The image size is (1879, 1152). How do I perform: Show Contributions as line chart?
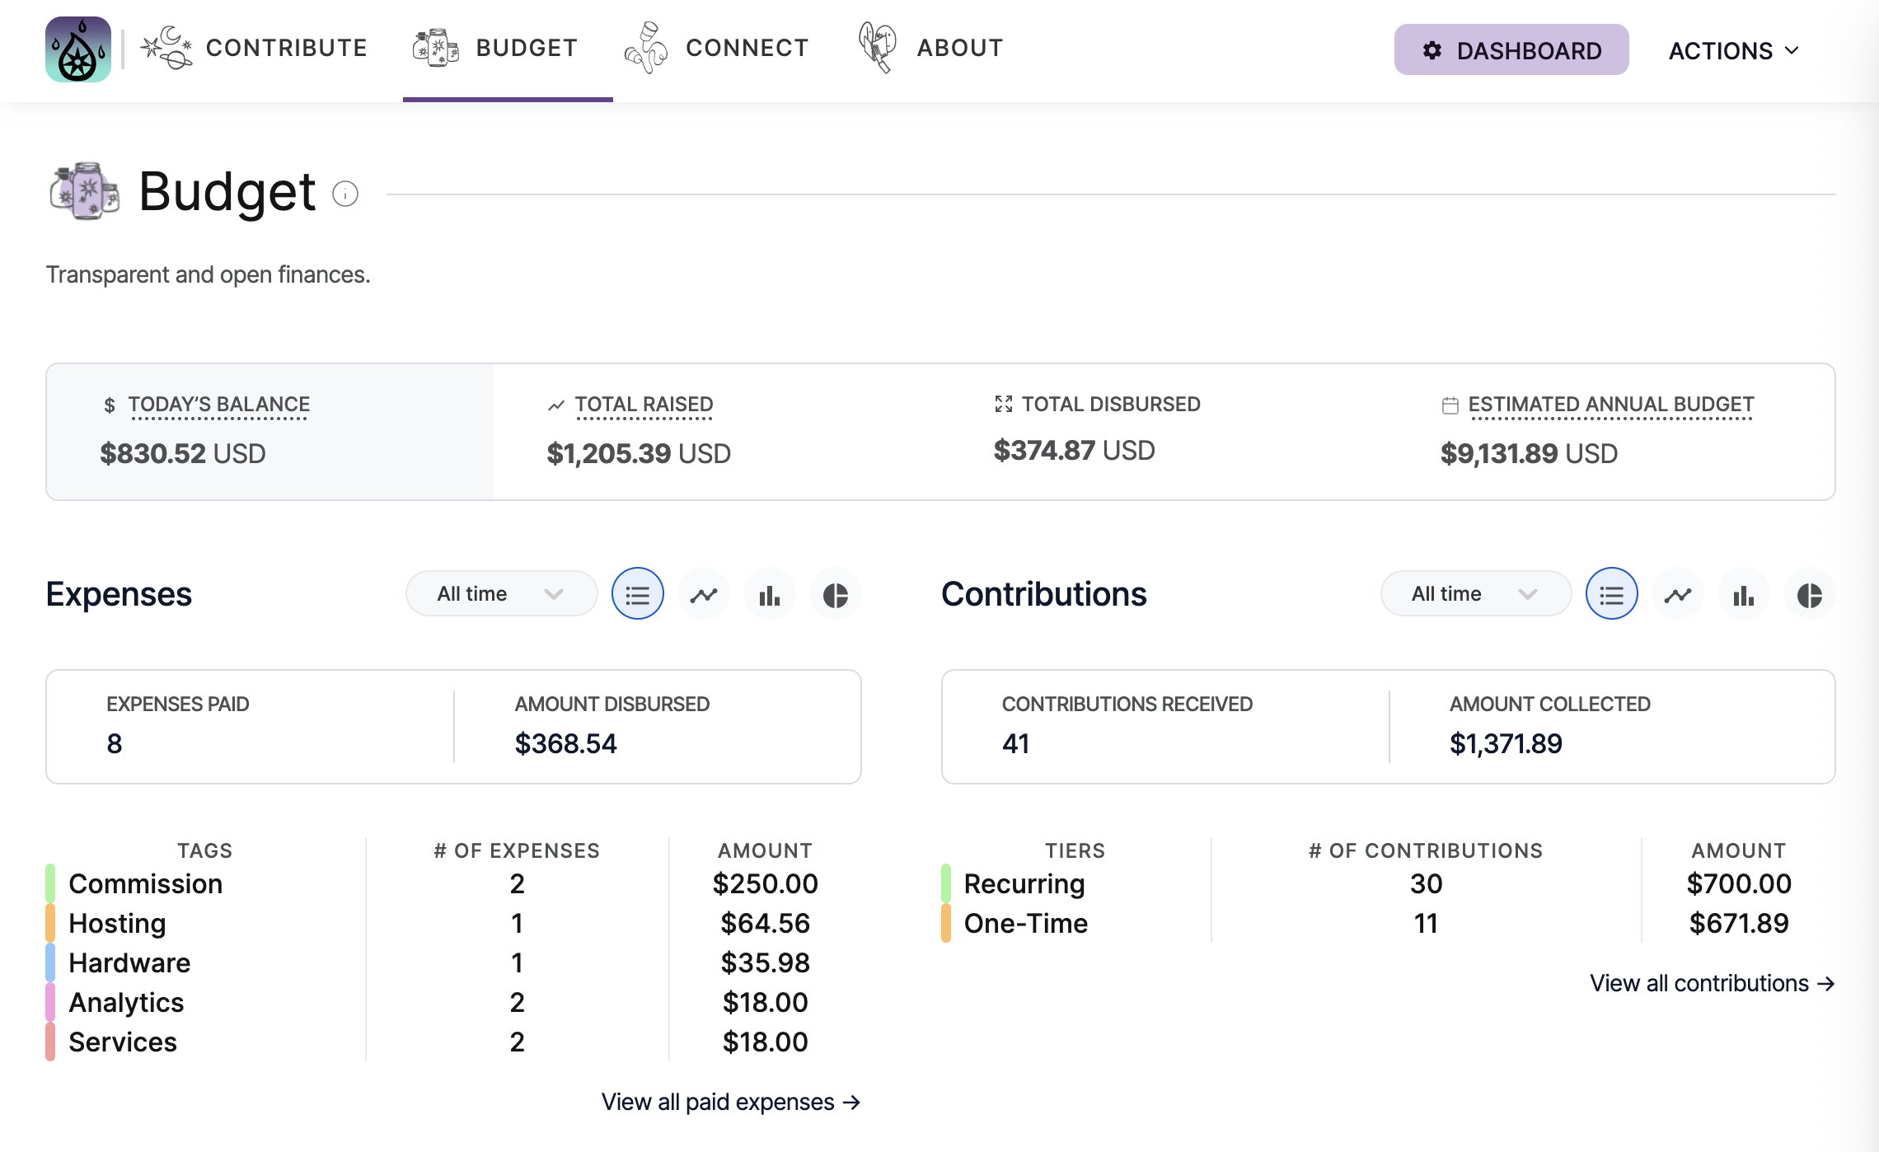point(1678,594)
